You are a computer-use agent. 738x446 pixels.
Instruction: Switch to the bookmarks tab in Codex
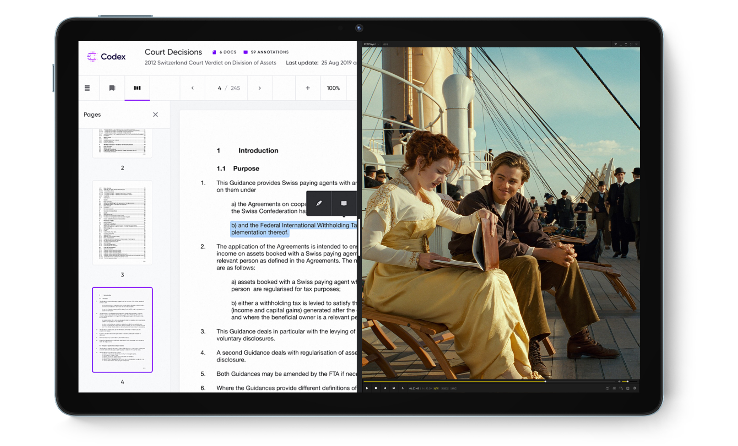click(112, 88)
